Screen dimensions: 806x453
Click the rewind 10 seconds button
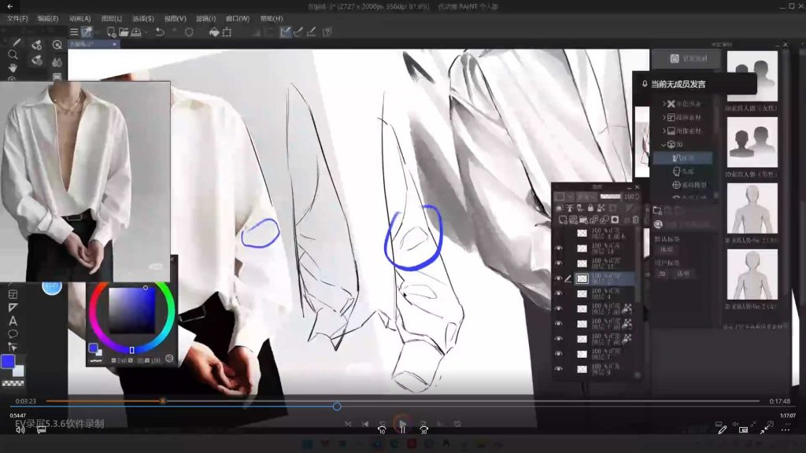coord(382,429)
